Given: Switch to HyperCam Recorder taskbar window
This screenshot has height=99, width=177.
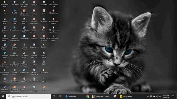Looking at the screenshot, I should click(x=101, y=97).
